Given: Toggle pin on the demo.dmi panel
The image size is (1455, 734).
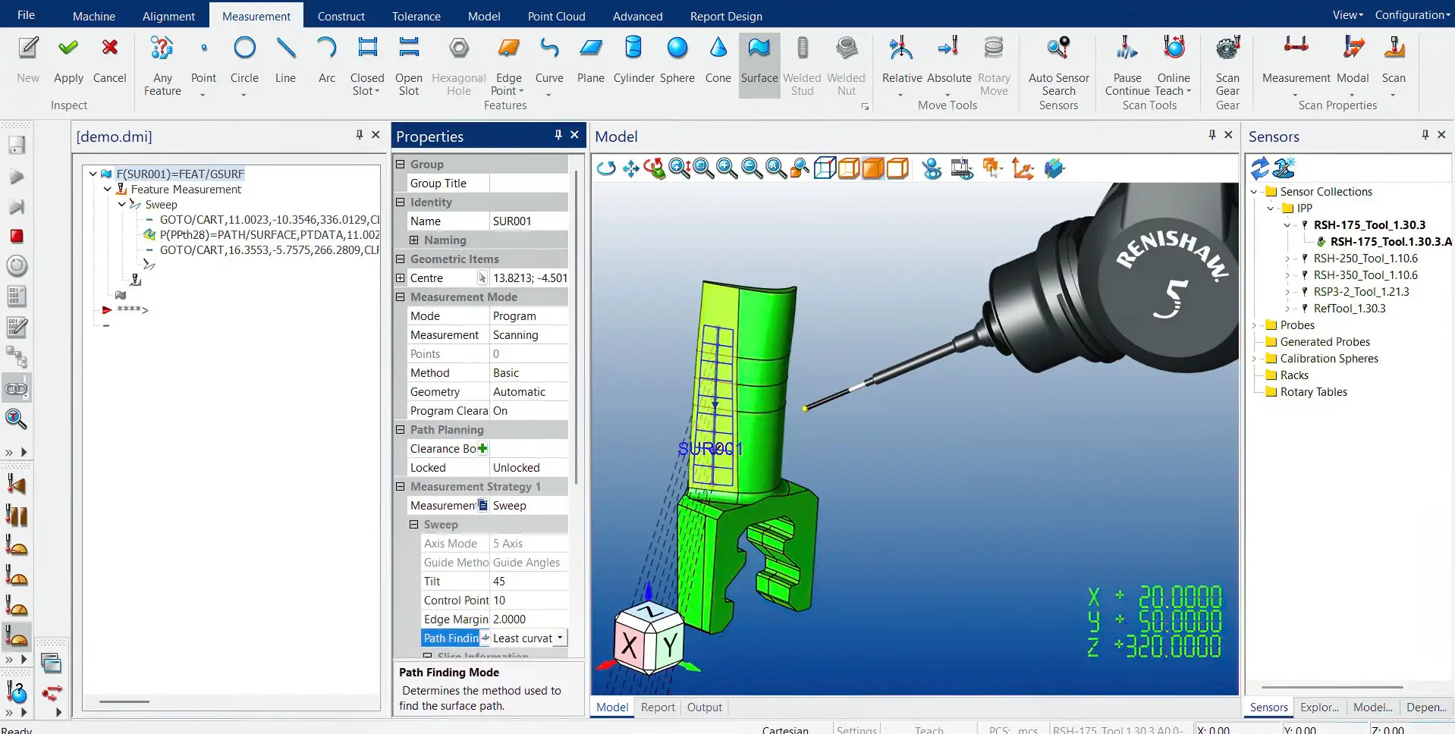Looking at the screenshot, I should tap(360, 135).
